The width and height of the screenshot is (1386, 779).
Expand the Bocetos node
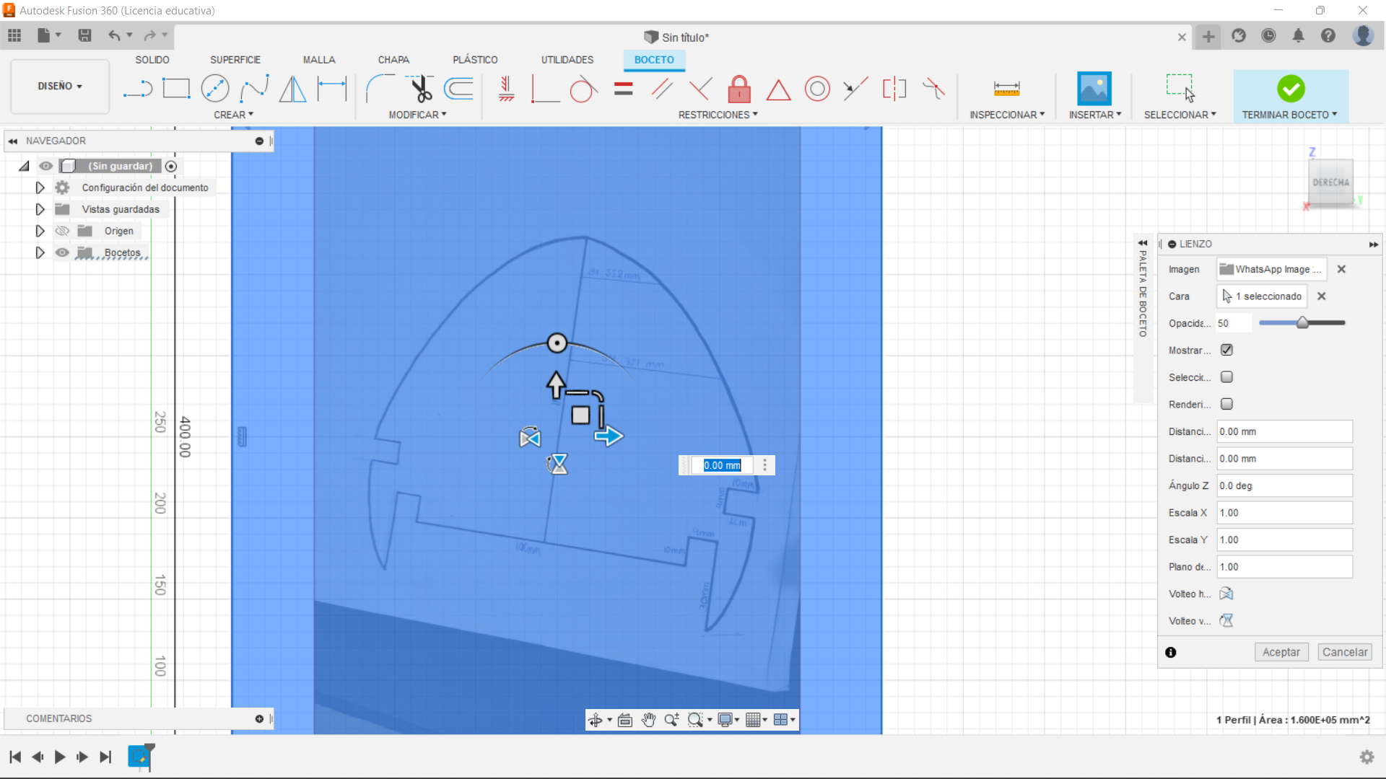[40, 252]
